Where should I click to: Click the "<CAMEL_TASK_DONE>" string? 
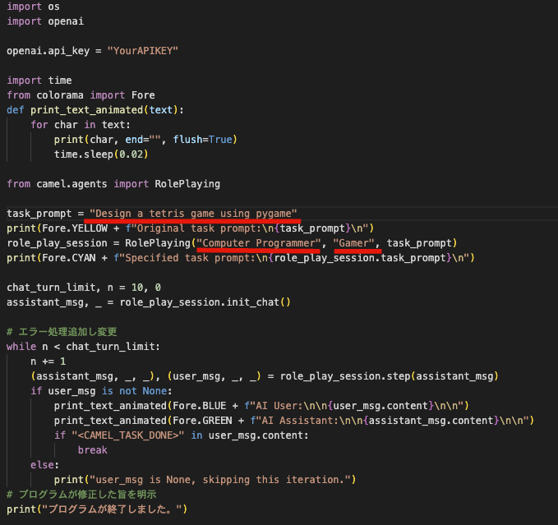pos(127,435)
